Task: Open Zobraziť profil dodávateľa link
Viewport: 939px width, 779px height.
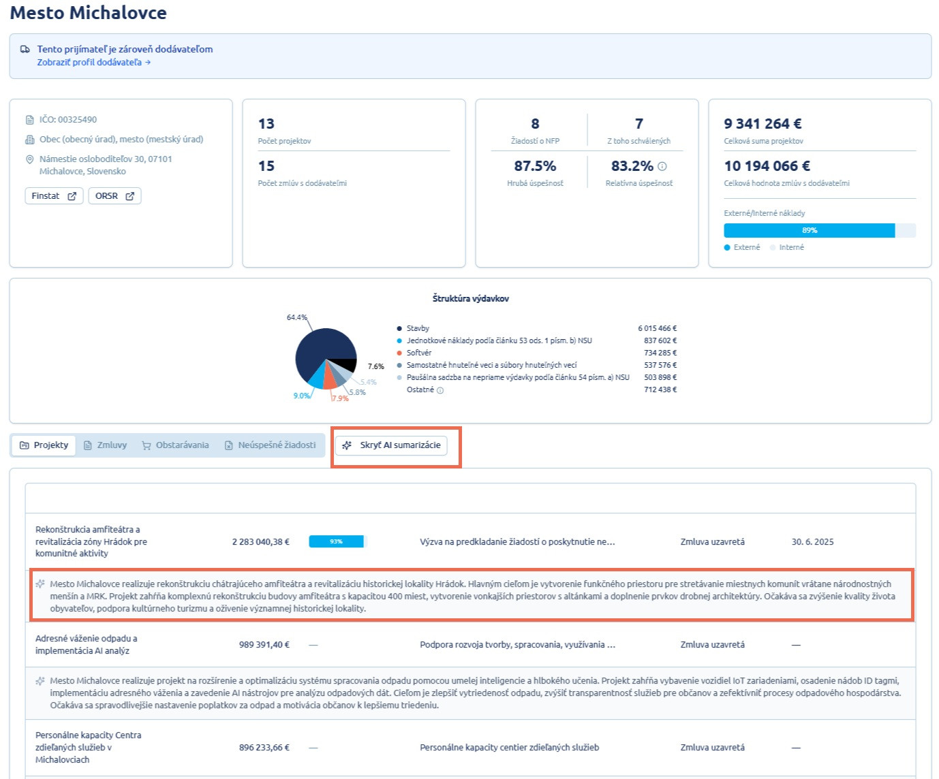Action: pos(93,62)
